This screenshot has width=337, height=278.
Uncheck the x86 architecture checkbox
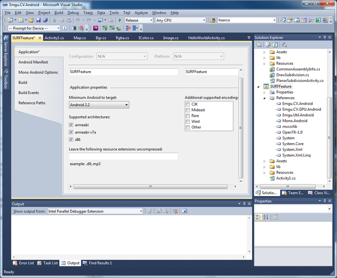coord(71,139)
